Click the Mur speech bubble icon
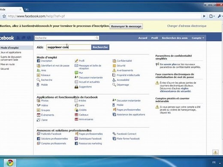Viewport: 223px width, 167px height. click(x=76, y=73)
